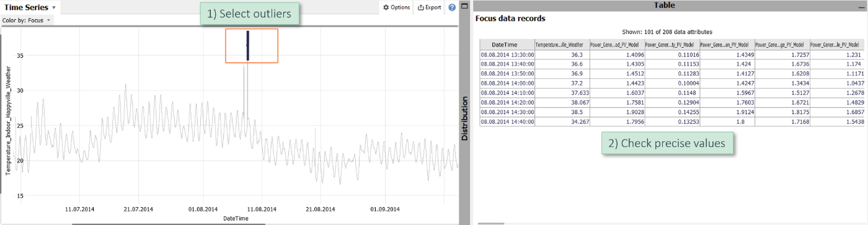Viewport: 868px width, 225px height.
Task: Open the Color by: Focus dropdown
Action: pos(27,20)
